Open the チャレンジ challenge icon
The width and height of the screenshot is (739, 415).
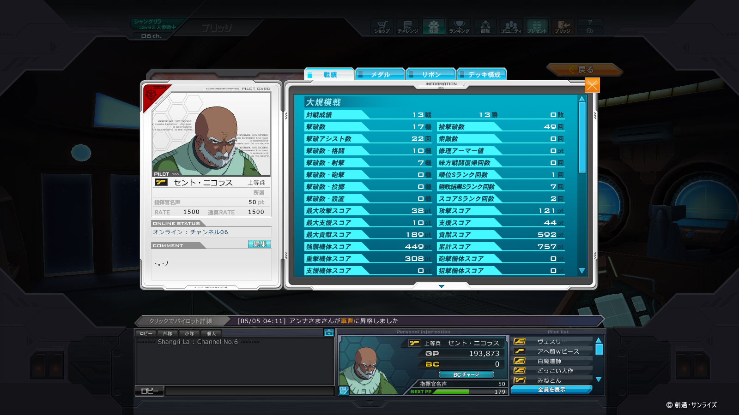coord(408,27)
